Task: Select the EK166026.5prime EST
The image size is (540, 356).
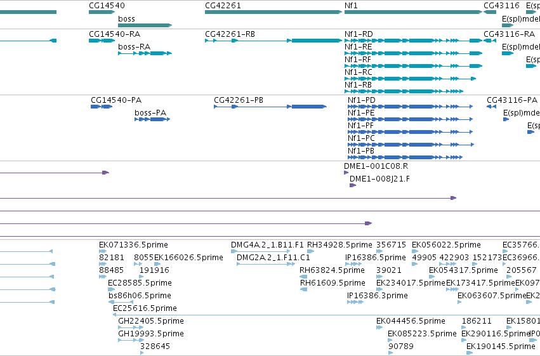Action: click(157, 265)
